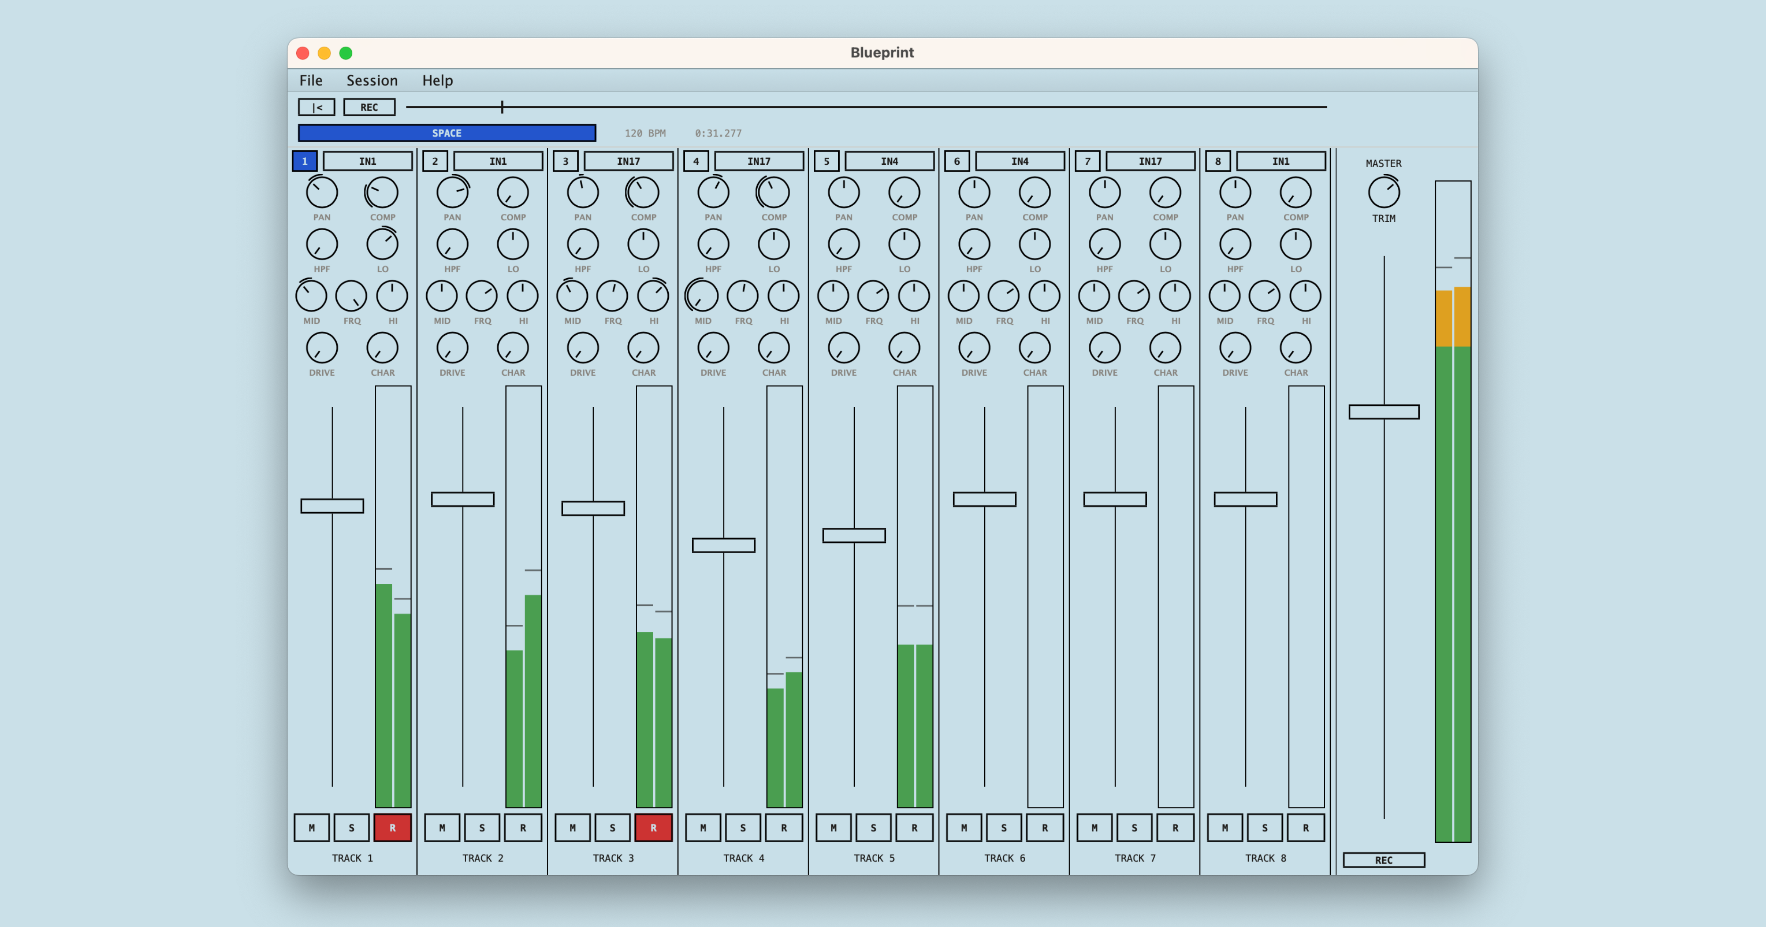Open the Session menu
The image size is (1766, 927).
pos(372,80)
